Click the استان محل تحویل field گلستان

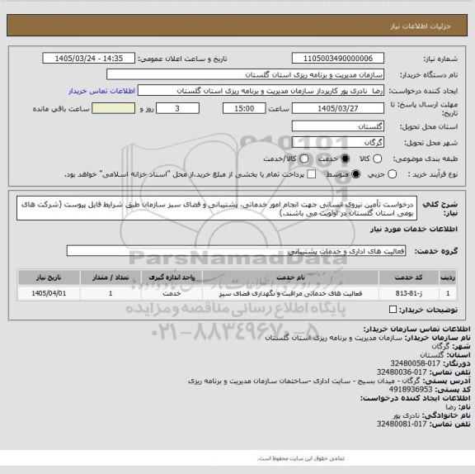338,126
